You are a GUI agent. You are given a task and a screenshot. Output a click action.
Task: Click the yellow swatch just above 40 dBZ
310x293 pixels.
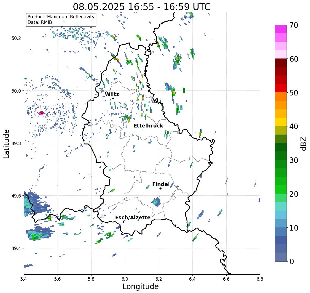tap(281, 122)
